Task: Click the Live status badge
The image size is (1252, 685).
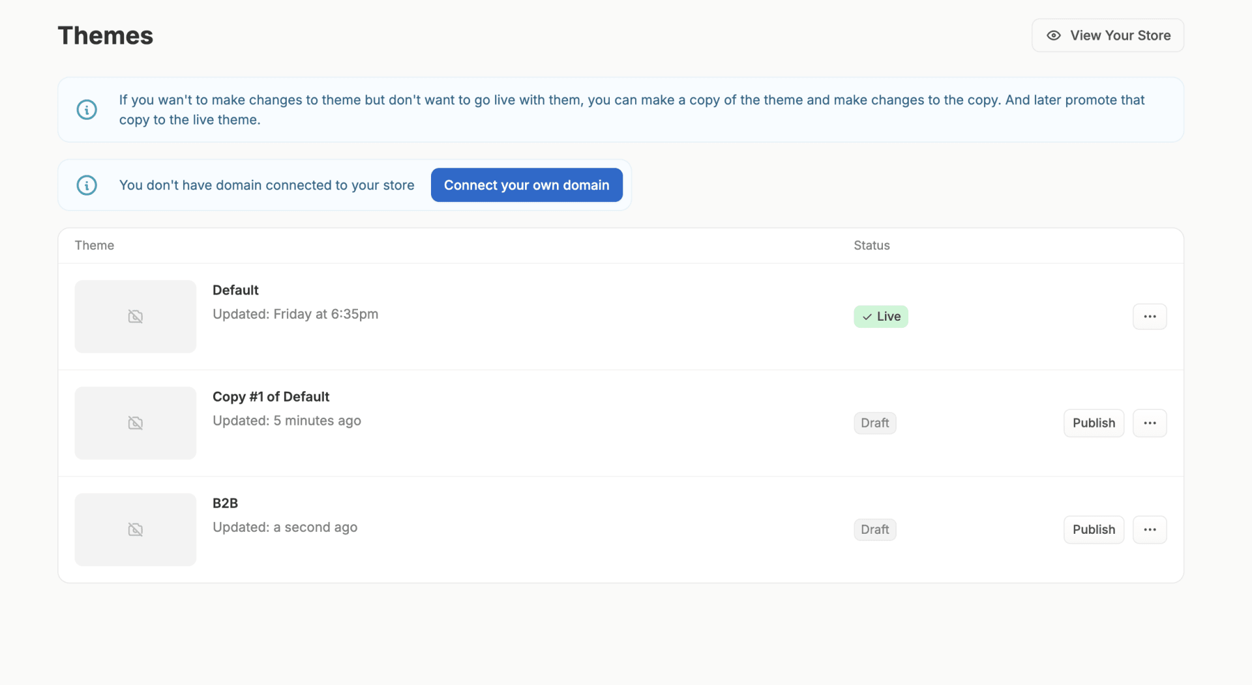Action: (x=881, y=317)
